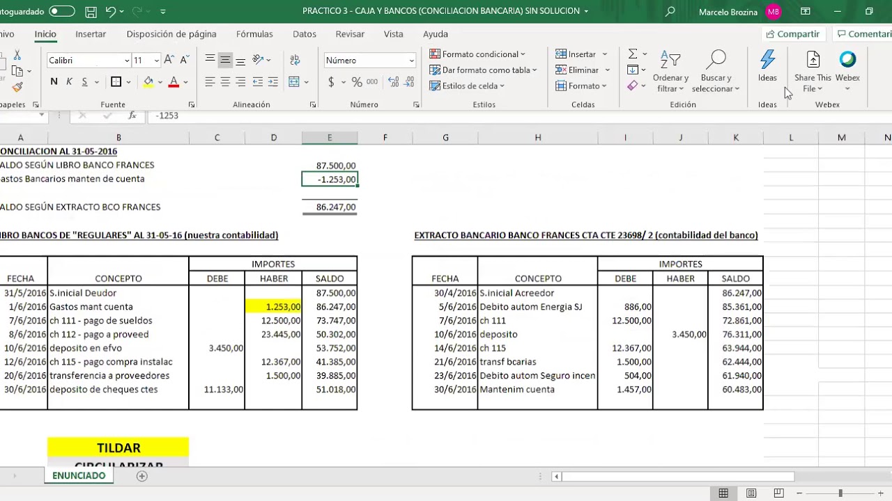The image size is (892, 501).
Task: Open the Undo history dropdown arrow
Action: pos(123,11)
